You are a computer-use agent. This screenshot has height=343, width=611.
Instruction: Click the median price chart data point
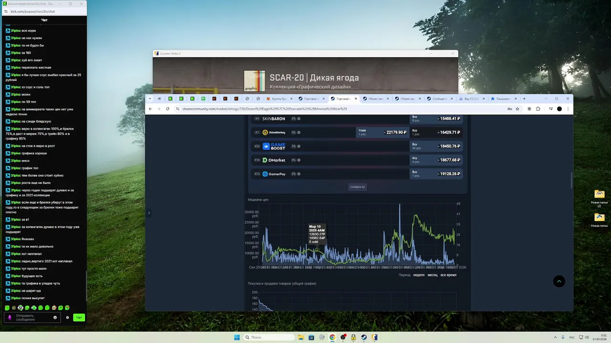[x=316, y=249]
